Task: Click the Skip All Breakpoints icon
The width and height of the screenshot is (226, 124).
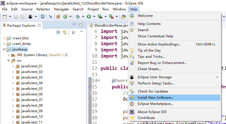Action: [x=50, y=17]
